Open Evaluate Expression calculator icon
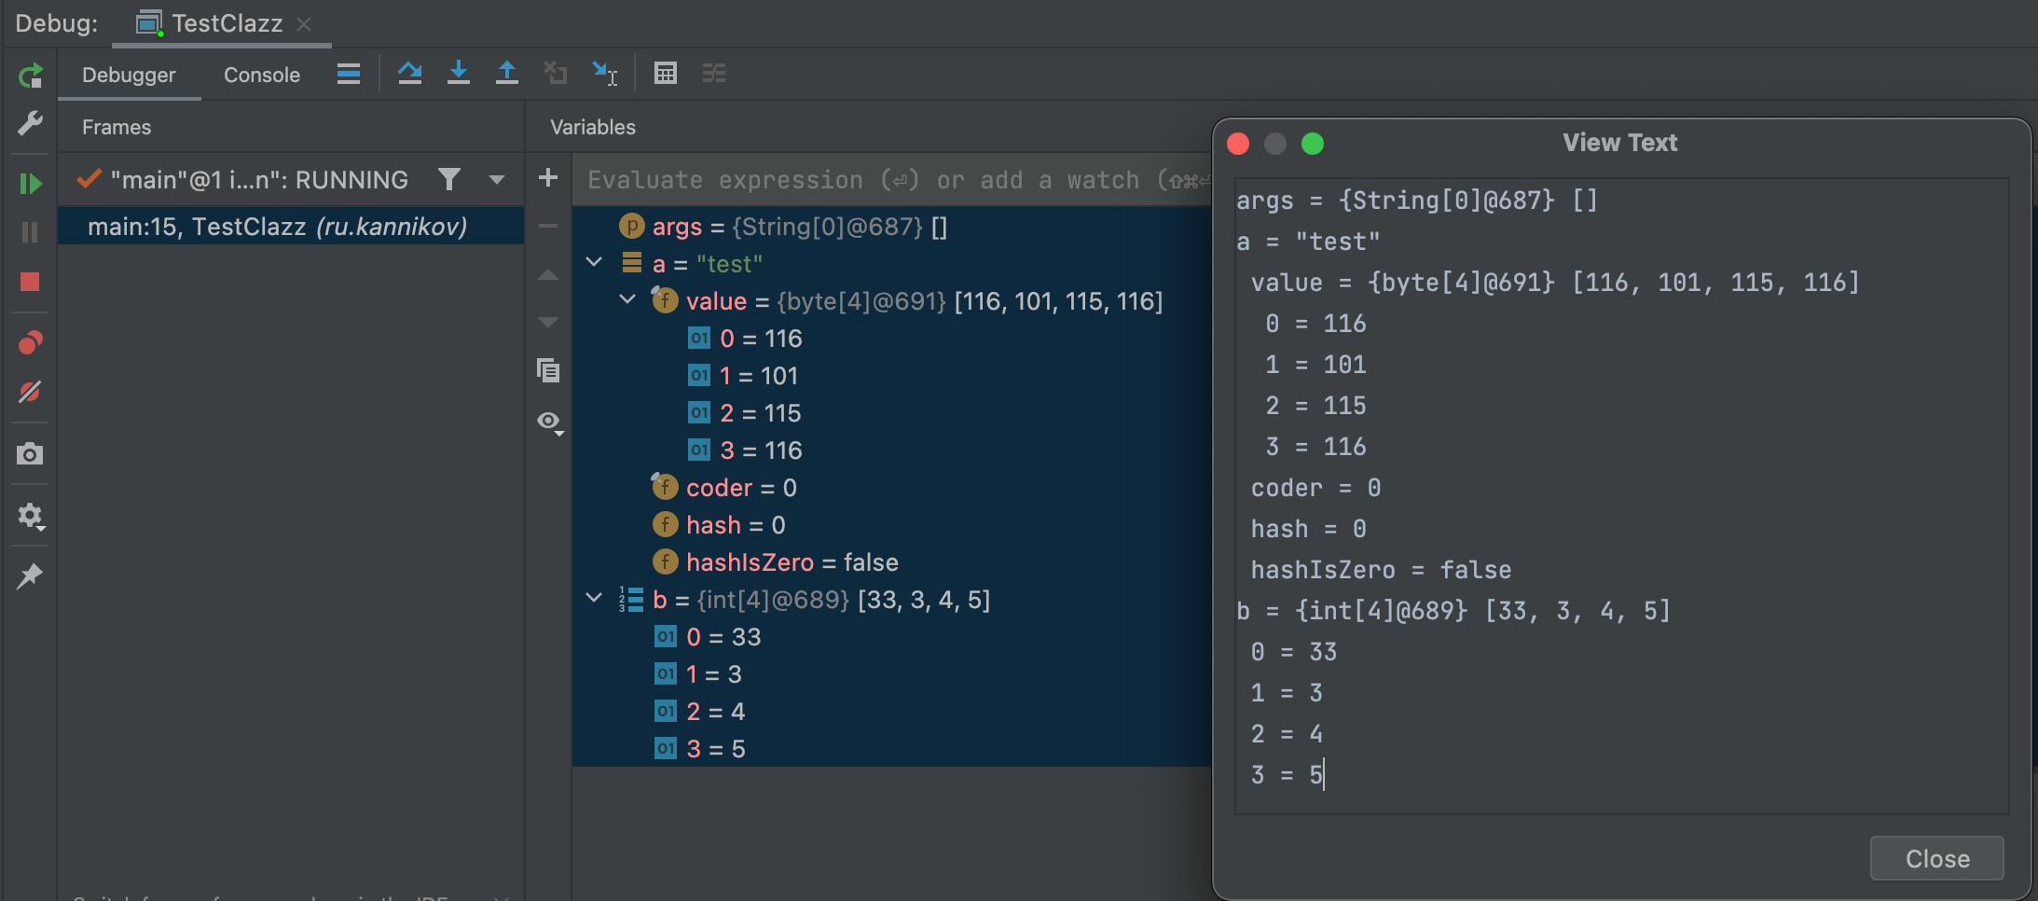Image resolution: width=2038 pixels, height=901 pixels. (x=666, y=73)
